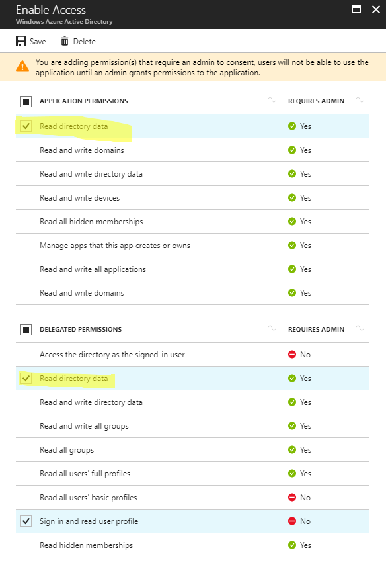The height and width of the screenshot is (581, 386).
Task: Click the green check beside Read hidden memberships
Action: (292, 545)
